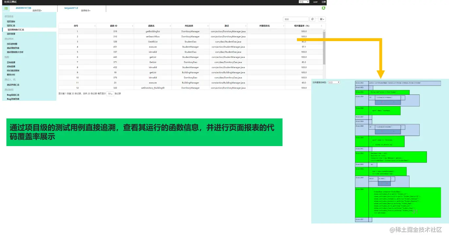Click the refresh icon beside the search box

coord(312,19)
